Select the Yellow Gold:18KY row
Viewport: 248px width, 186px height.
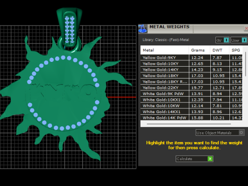pyautogui.click(x=192, y=75)
